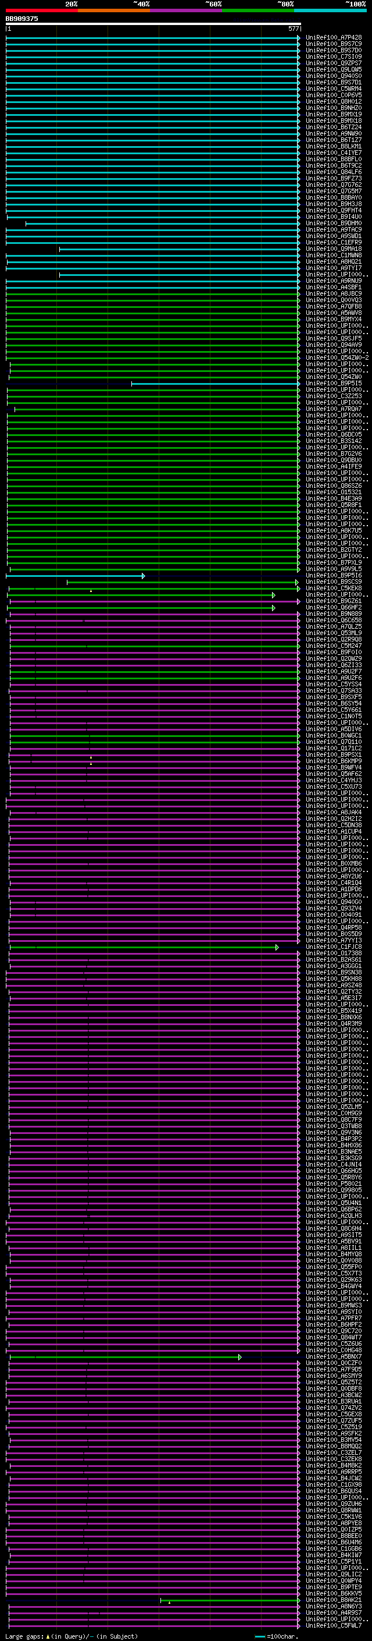Viewport: 372px width, 1641px height.
Task: Select hit label UniRef100_Q00VQ3
Action: 334,300
